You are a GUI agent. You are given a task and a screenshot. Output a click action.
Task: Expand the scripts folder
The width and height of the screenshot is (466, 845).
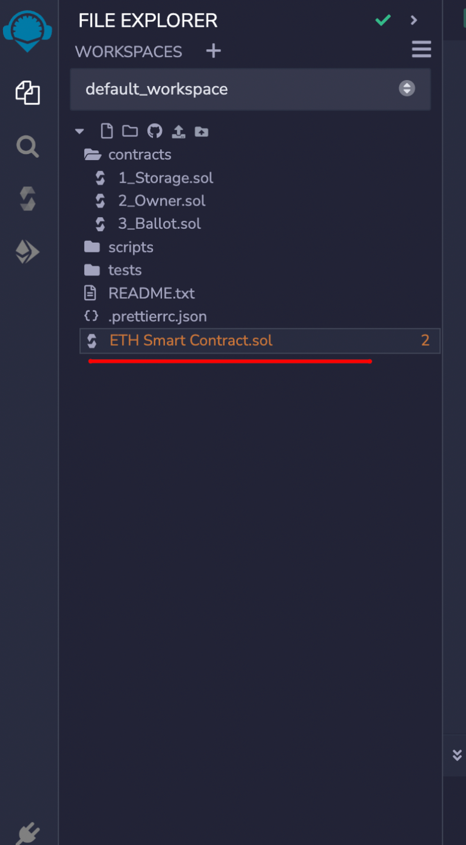coord(130,247)
